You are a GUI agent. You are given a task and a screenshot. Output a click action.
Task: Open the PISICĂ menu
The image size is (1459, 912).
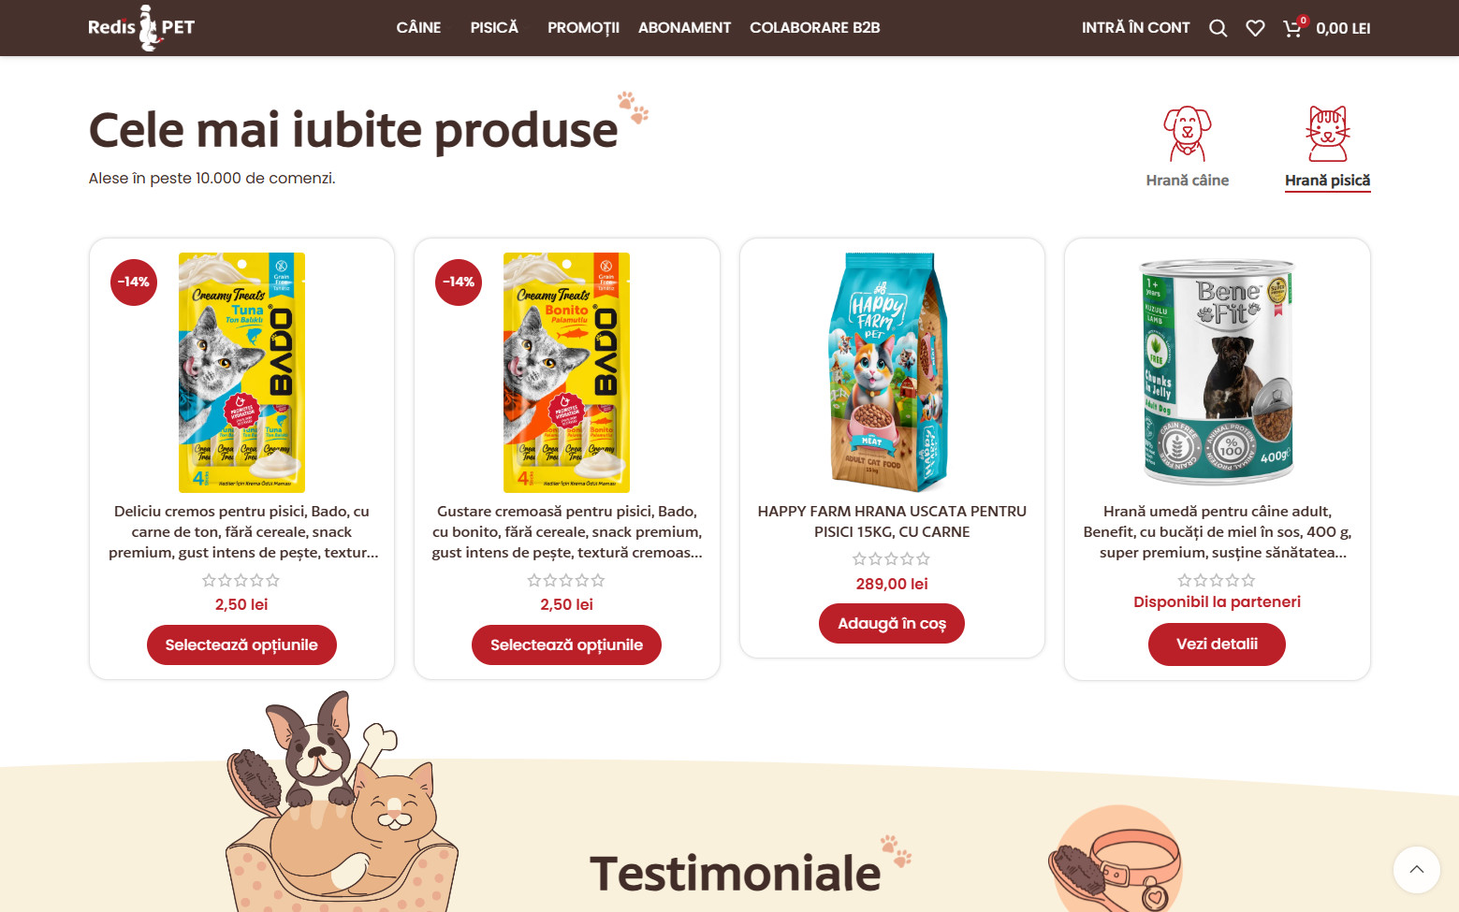tap(494, 28)
